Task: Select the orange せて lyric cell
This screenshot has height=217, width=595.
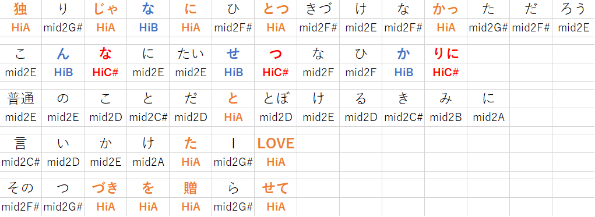Action: click(x=276, y=188)
